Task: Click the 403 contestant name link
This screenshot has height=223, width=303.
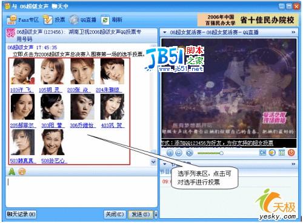Action: [113, 125]
